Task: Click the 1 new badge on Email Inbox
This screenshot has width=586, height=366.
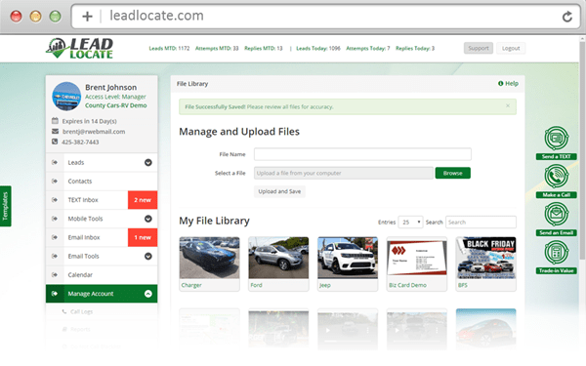Action: point(143,237)
